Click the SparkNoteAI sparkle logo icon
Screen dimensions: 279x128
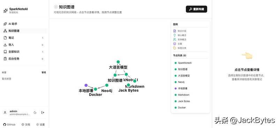tap(5, 11)
